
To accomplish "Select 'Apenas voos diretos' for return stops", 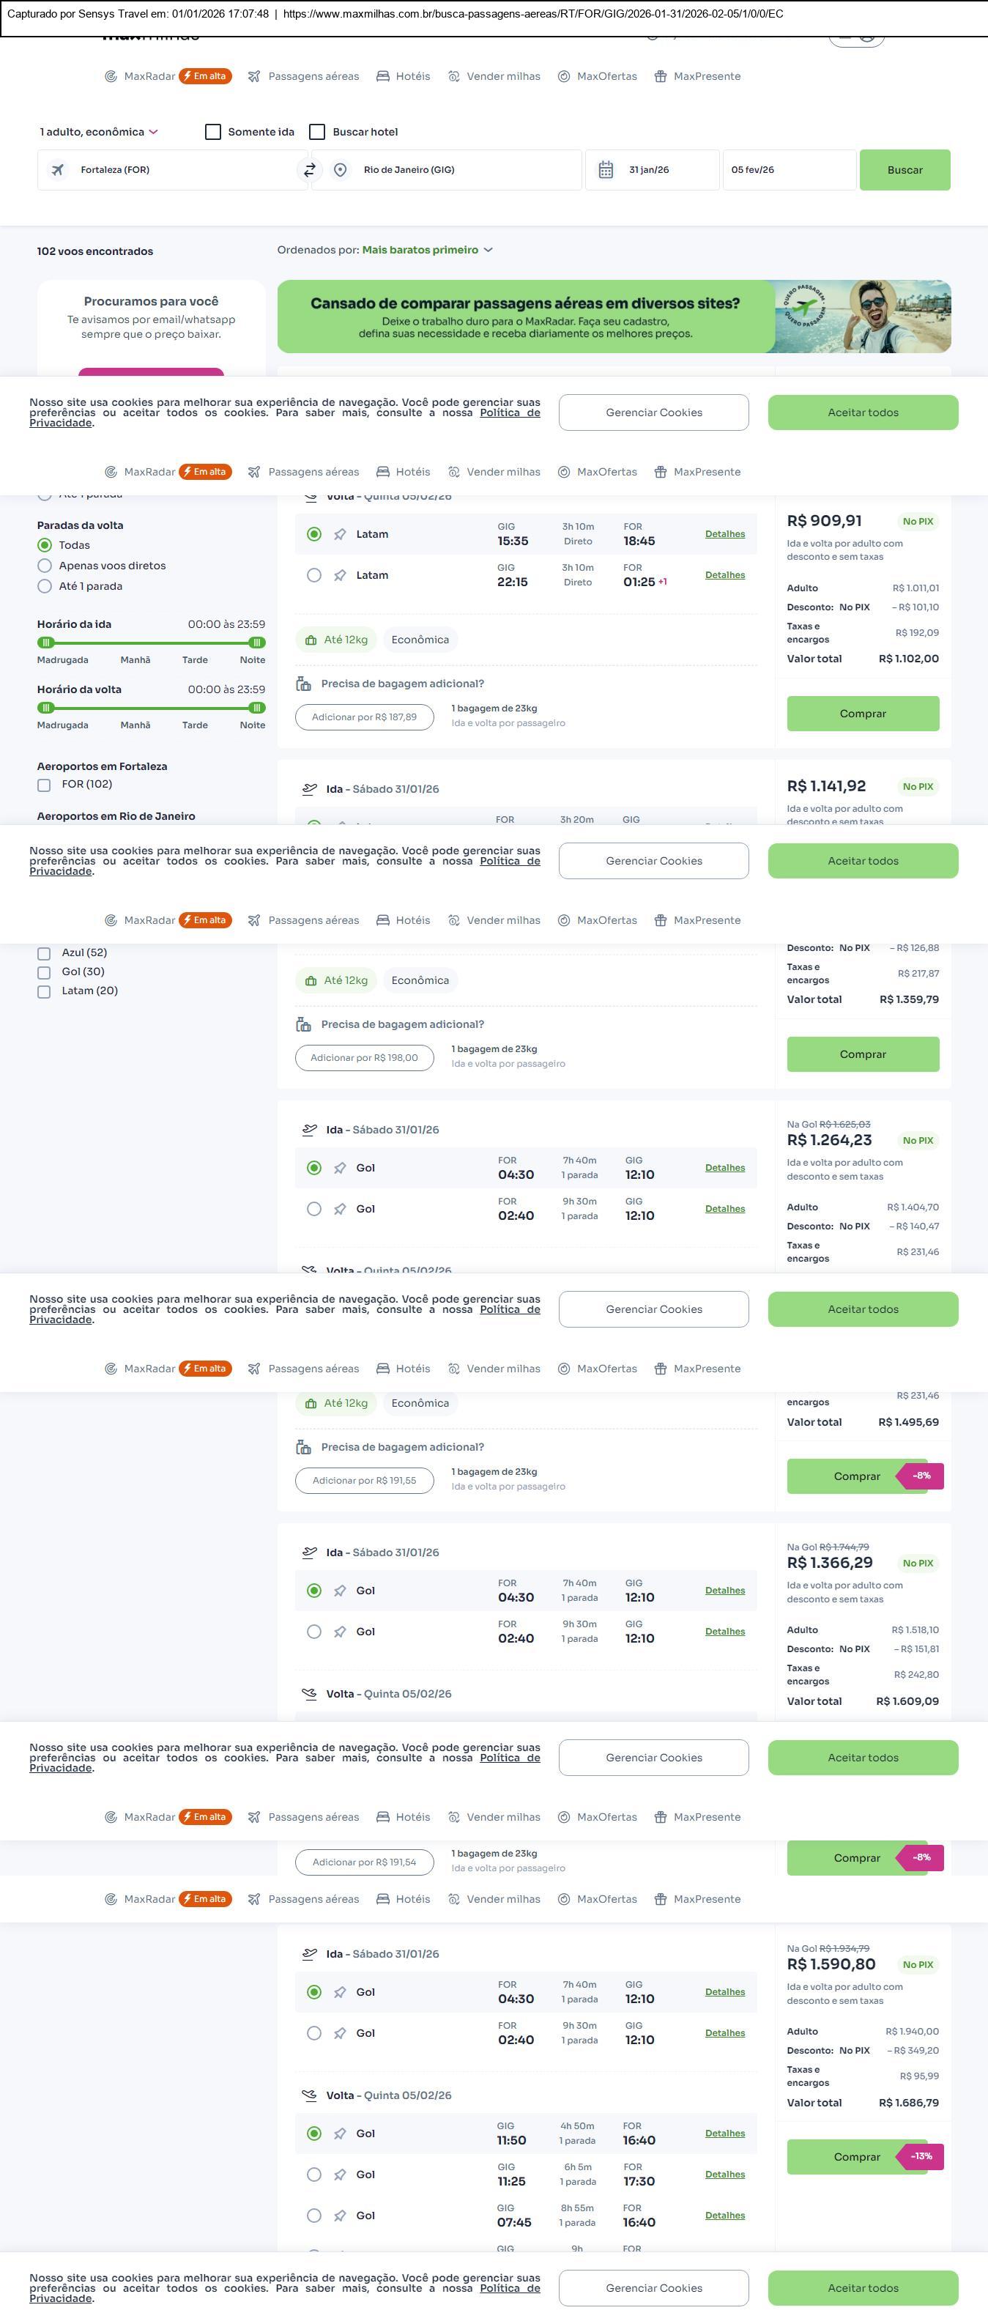I will pos(44,566).
